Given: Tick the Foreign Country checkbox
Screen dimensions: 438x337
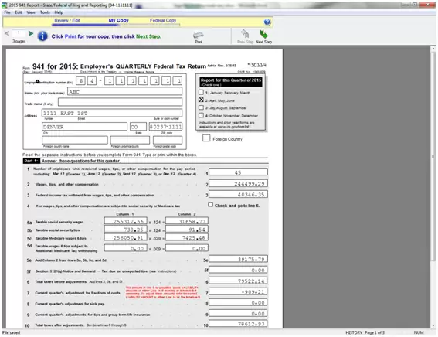Looking at the screenshot, I should click(206, 138).
